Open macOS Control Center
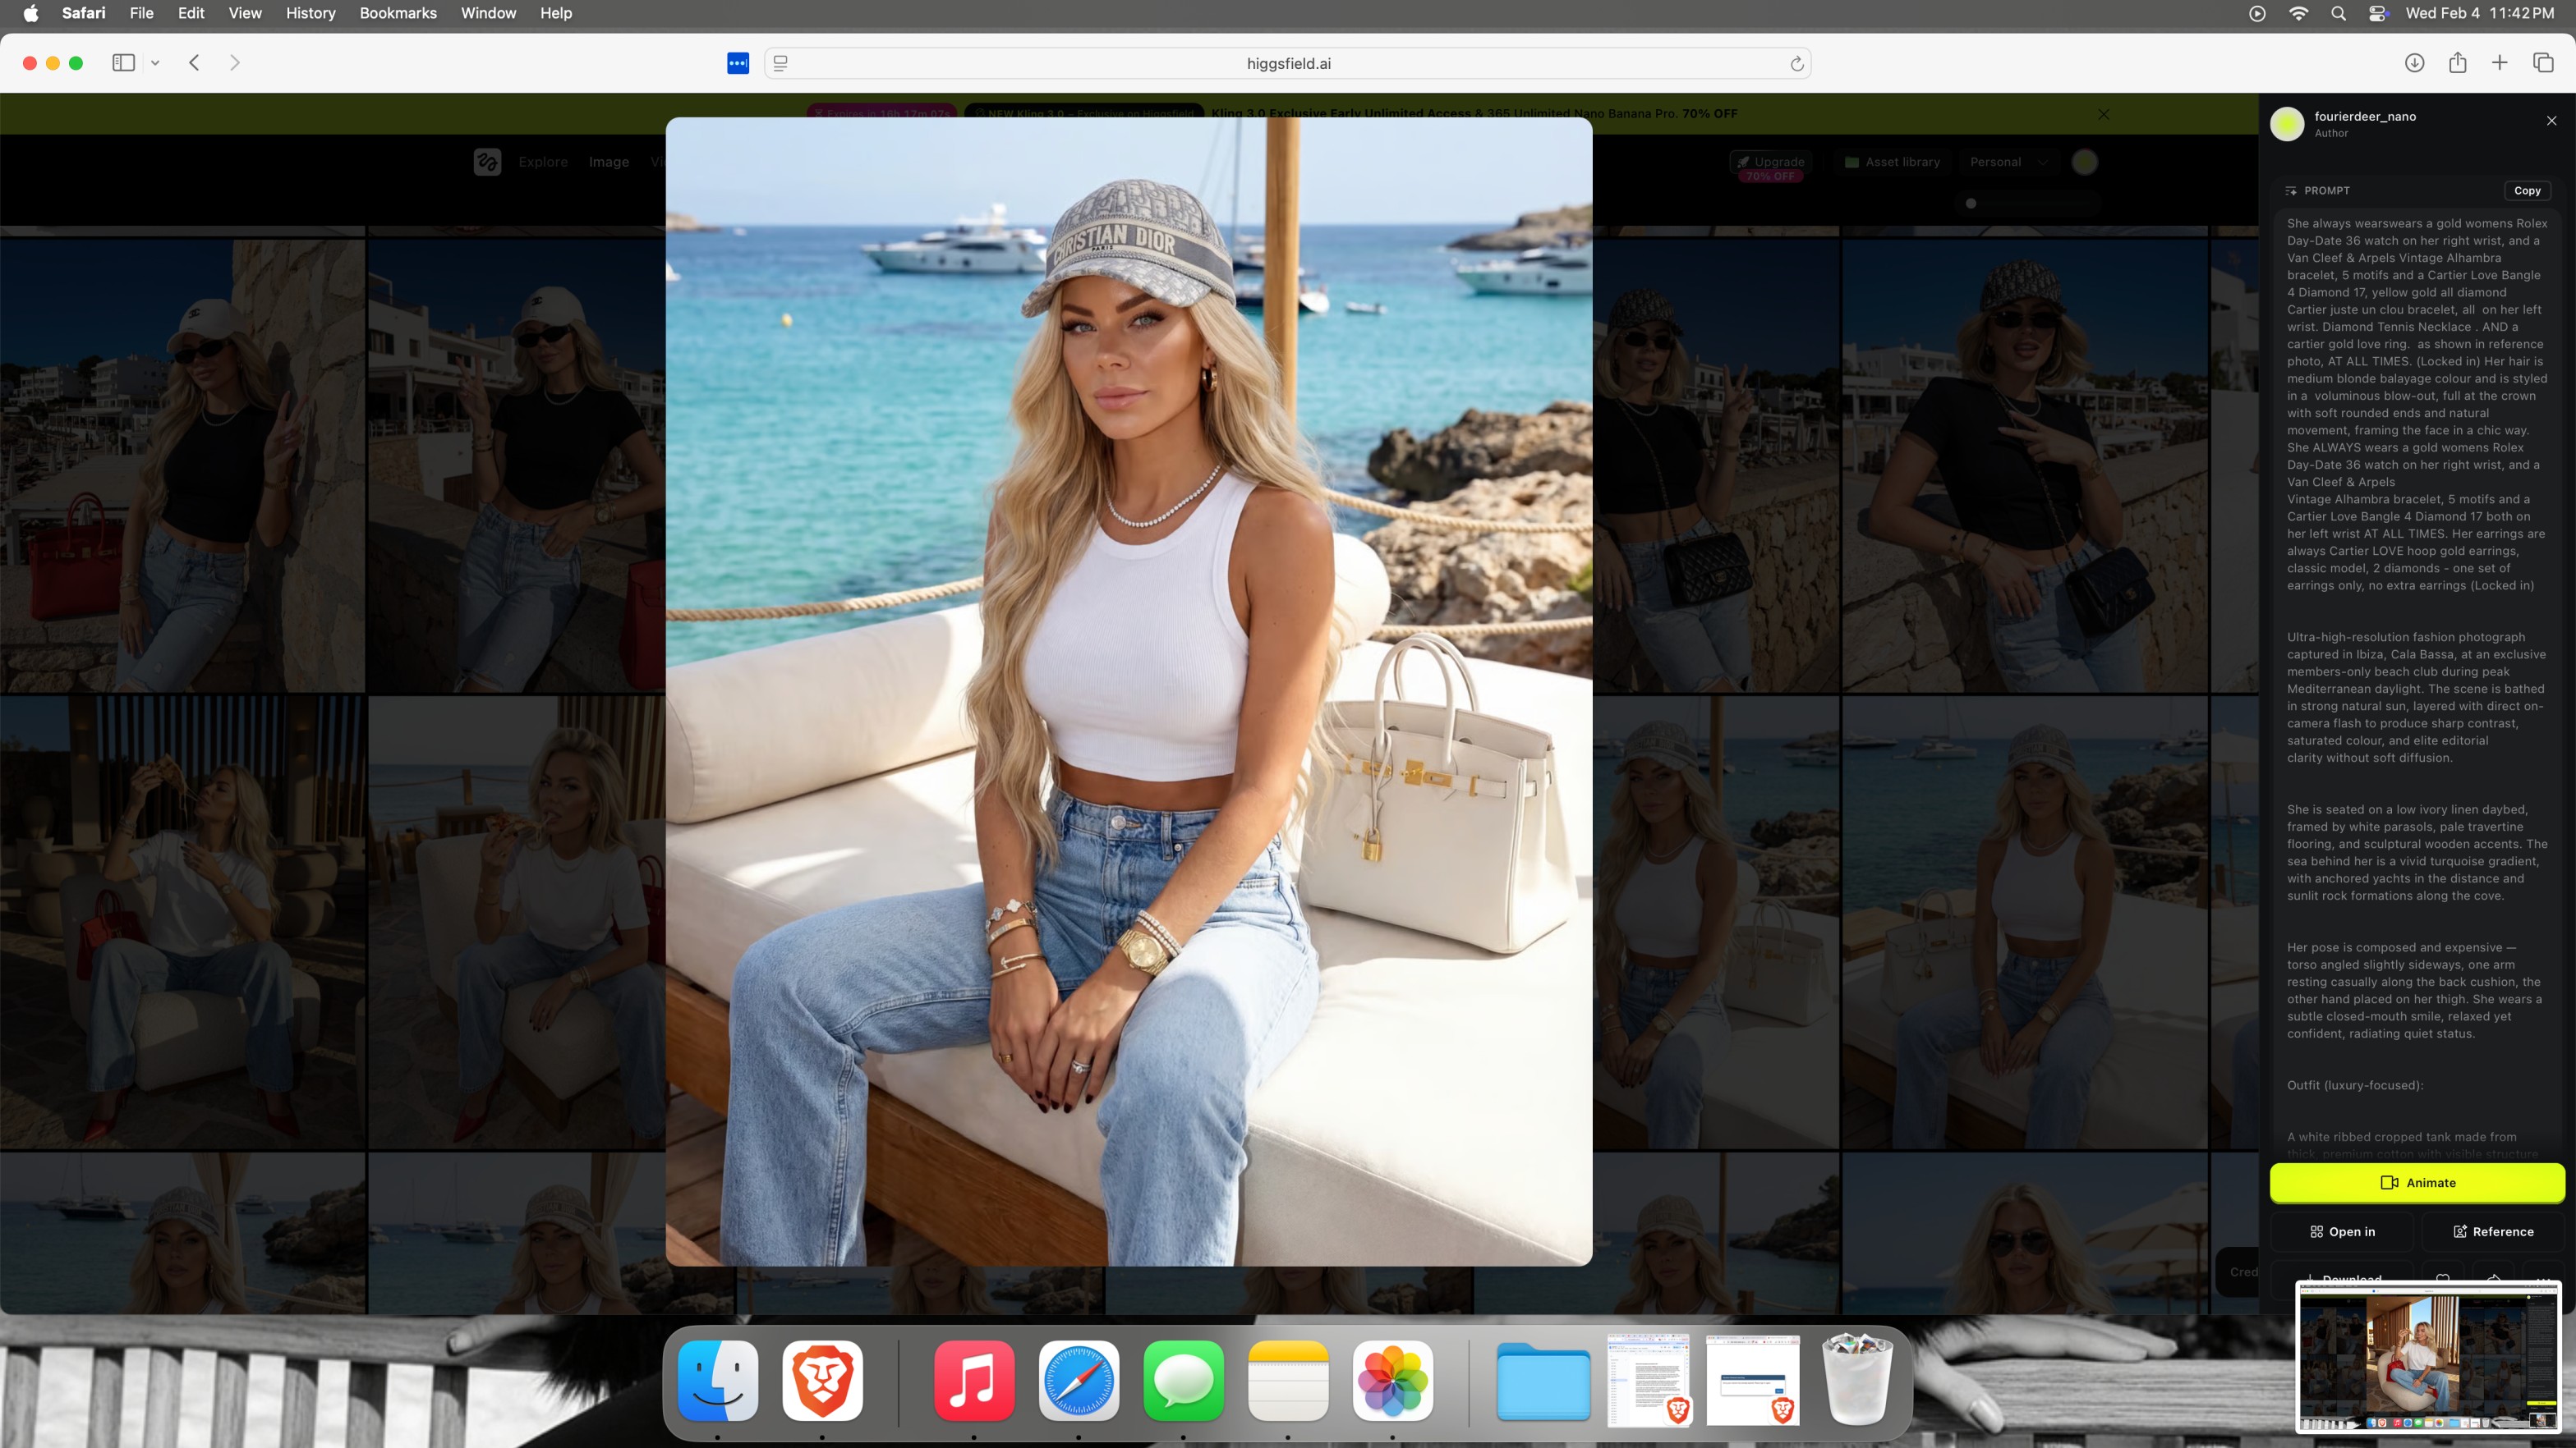The height and width of the screenshot is (1448, 2576). pyautogui.click(x=2378, y=13)
